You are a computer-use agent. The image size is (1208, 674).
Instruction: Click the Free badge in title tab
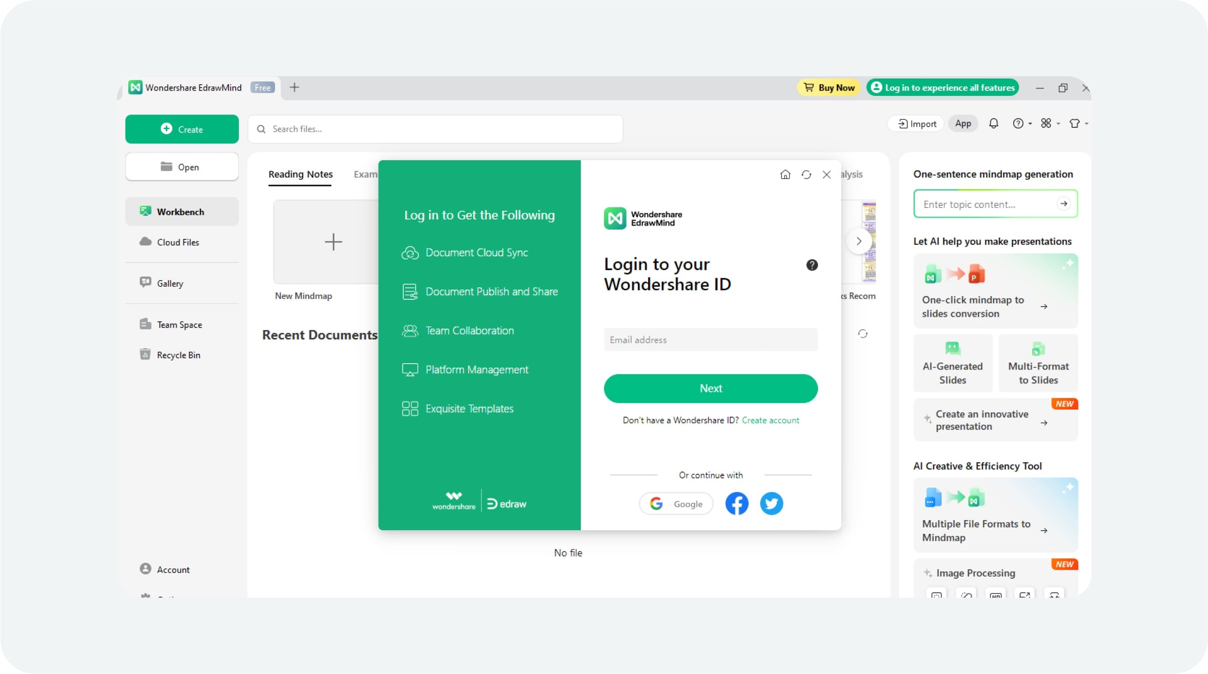coord(263,88)
